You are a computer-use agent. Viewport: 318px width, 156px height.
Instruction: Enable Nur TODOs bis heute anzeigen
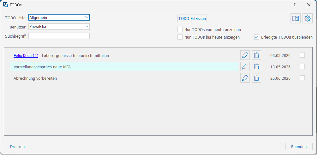180,37
